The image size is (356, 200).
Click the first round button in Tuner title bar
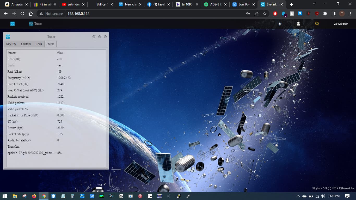94,37
